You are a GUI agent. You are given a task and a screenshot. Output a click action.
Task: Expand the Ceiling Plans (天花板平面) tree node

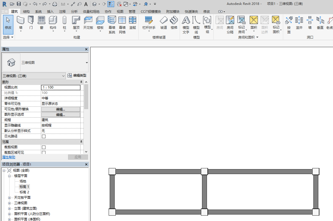[x=10, y=198]
